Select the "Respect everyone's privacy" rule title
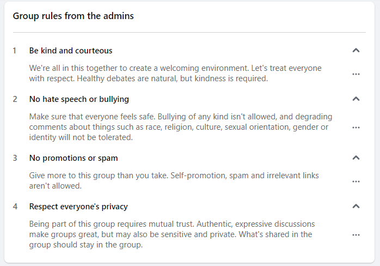 point(78,207)
